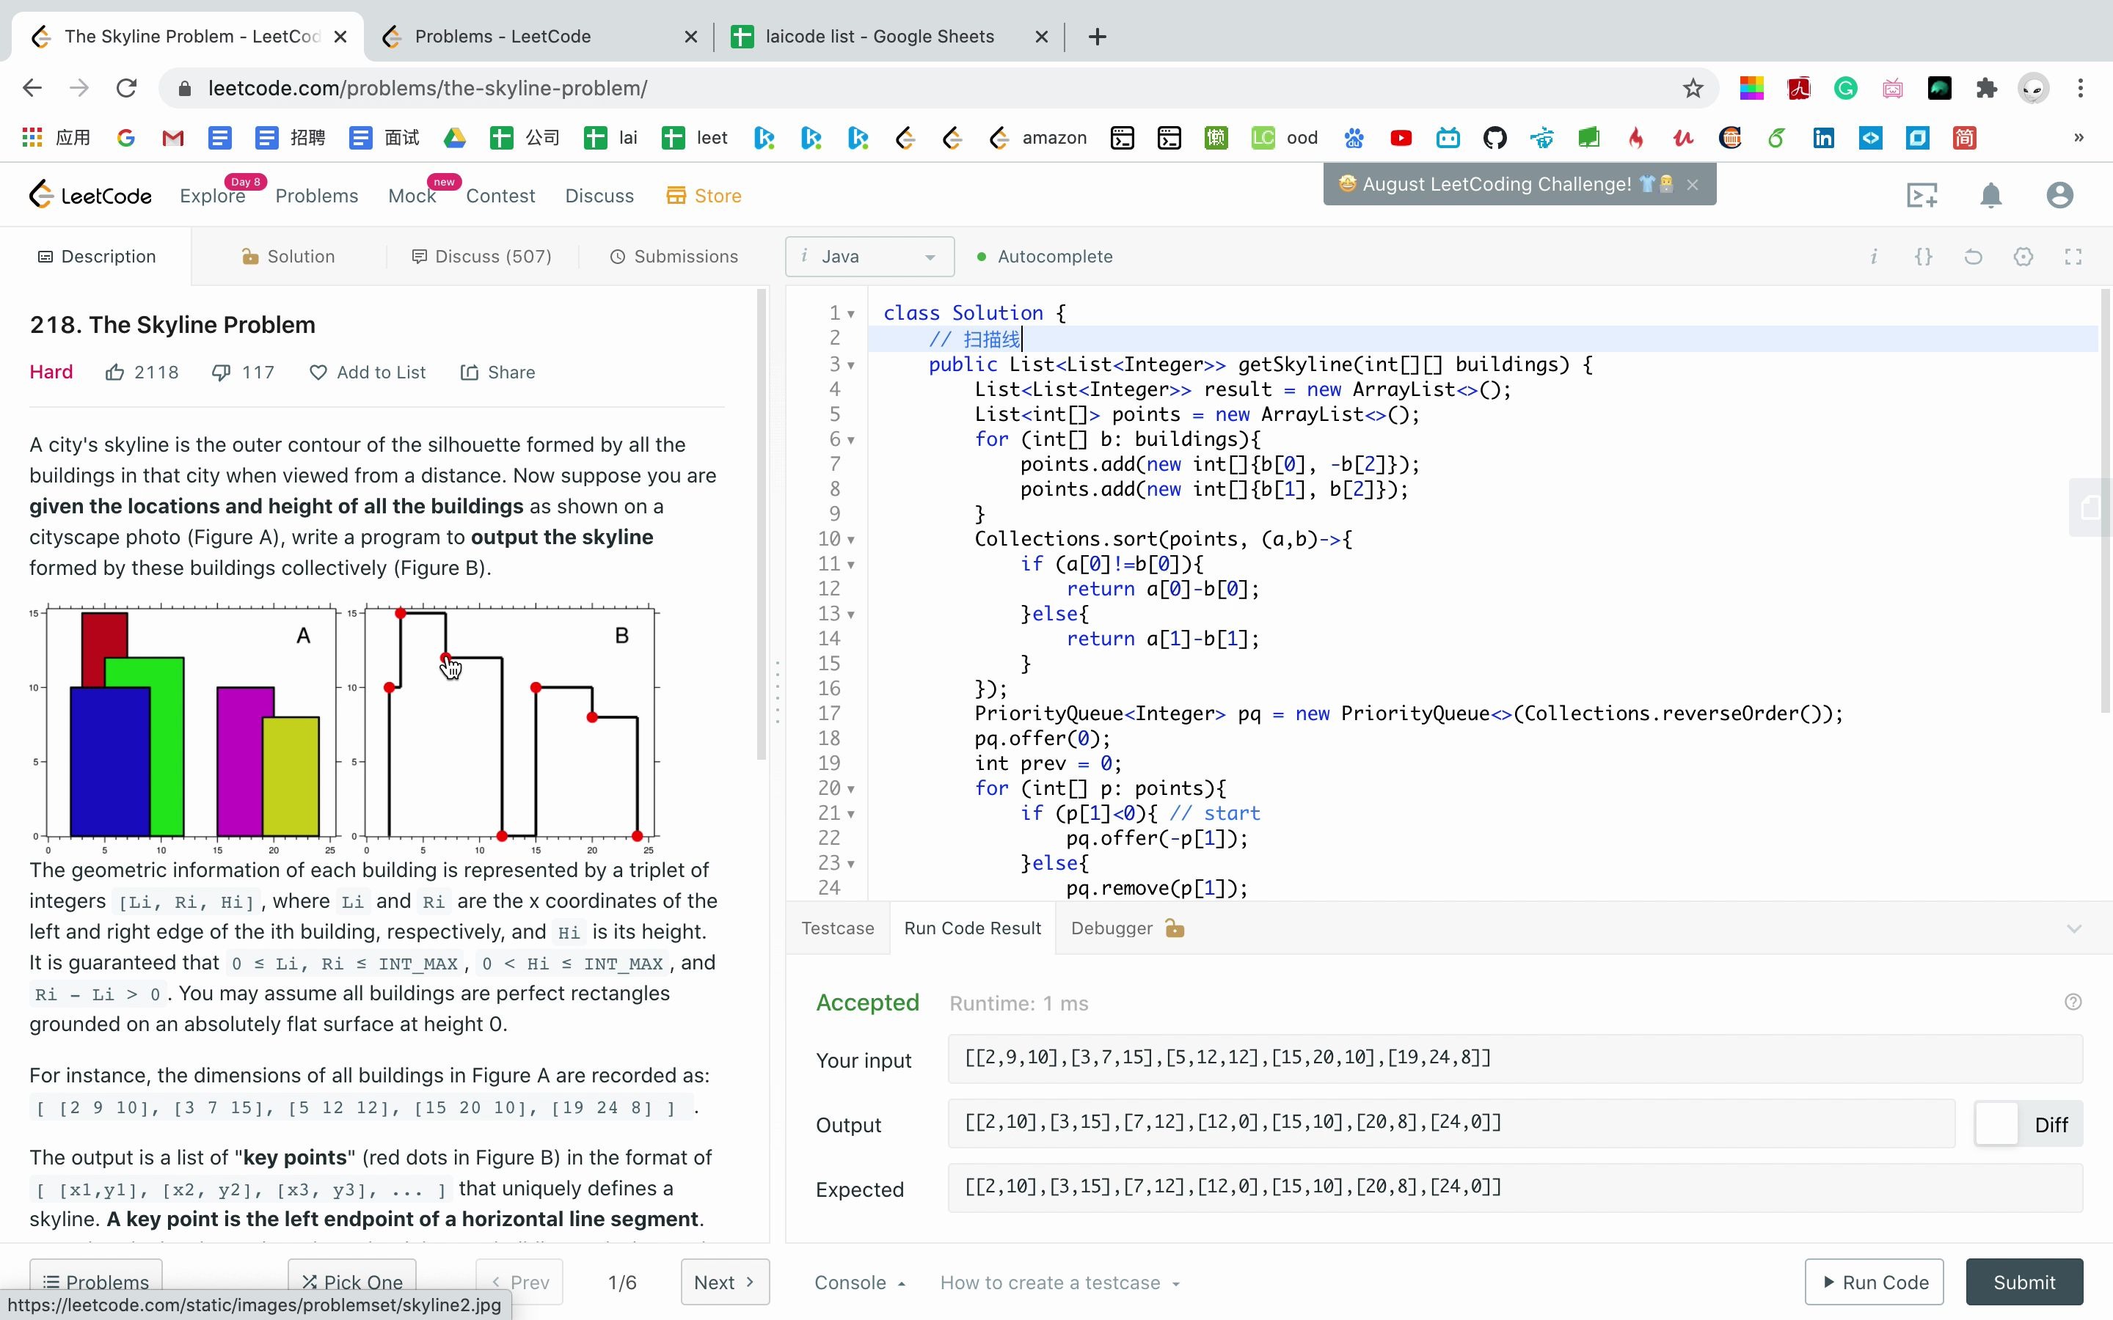Click the Run Code button
Screen dimensions: 2113x1320
(x=1874, y=1283)
